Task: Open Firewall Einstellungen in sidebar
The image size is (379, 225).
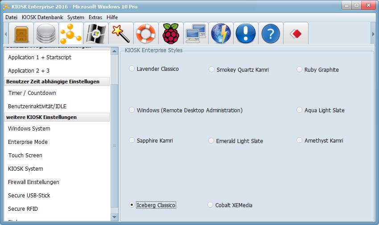Action: tap(33, 182)
